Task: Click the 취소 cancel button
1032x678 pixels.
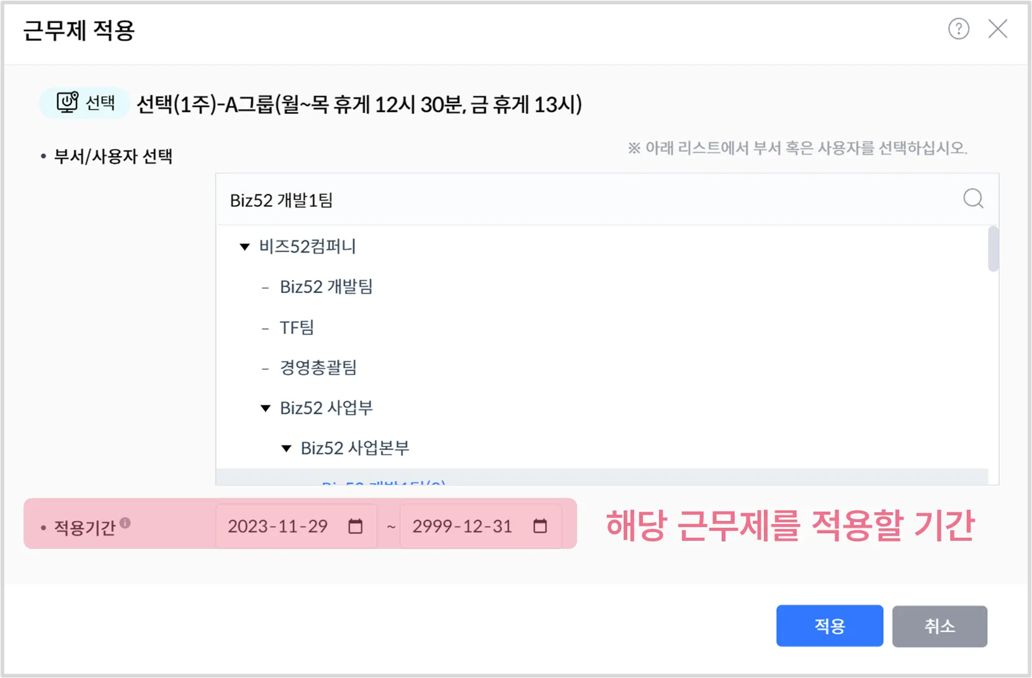Action: (939, 626)
